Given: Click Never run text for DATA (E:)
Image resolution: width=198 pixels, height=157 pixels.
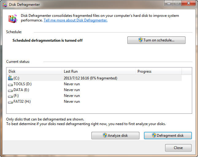Looking at the screenshot, I should pyautogui.click(x=72, y=90).
